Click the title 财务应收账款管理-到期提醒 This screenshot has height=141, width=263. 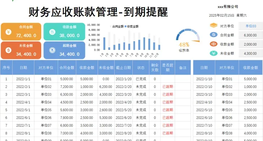[x=98, y=12]
